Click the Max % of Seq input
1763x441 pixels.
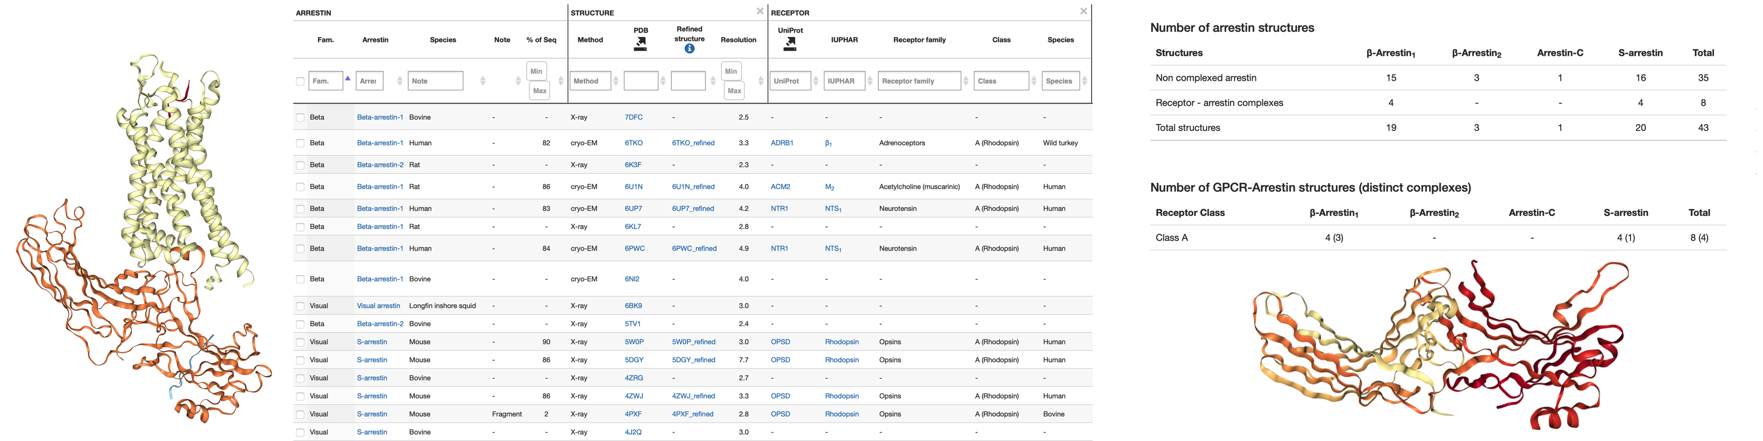coord(539,90)
